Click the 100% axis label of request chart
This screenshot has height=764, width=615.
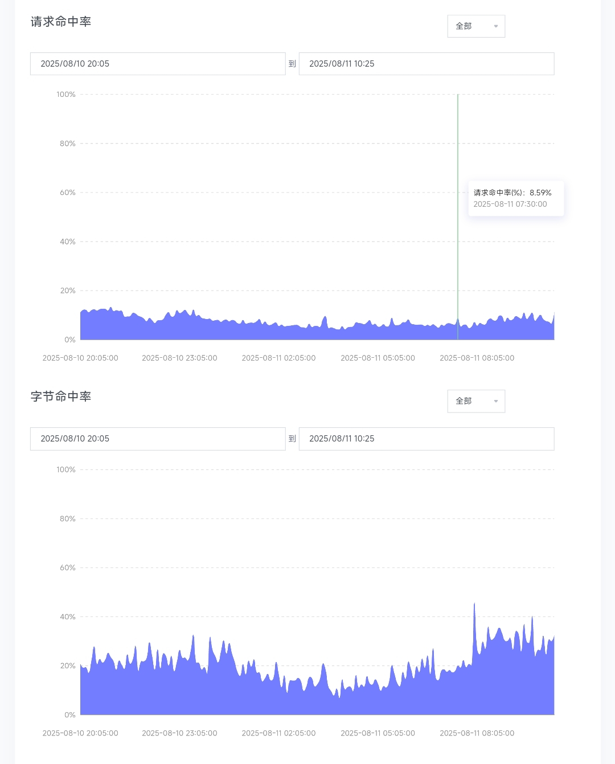tap(66, 95)
